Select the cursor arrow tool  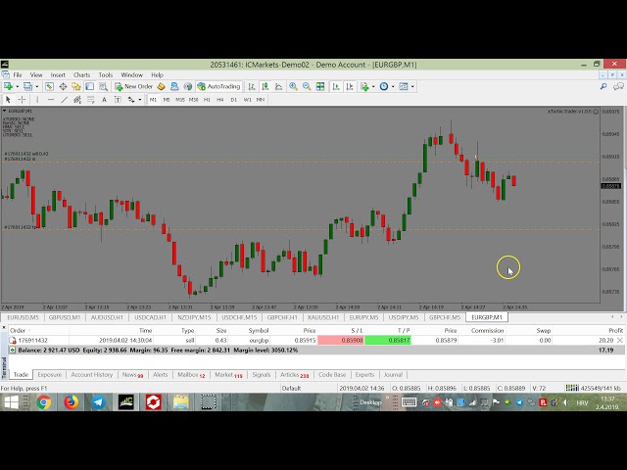8,100
